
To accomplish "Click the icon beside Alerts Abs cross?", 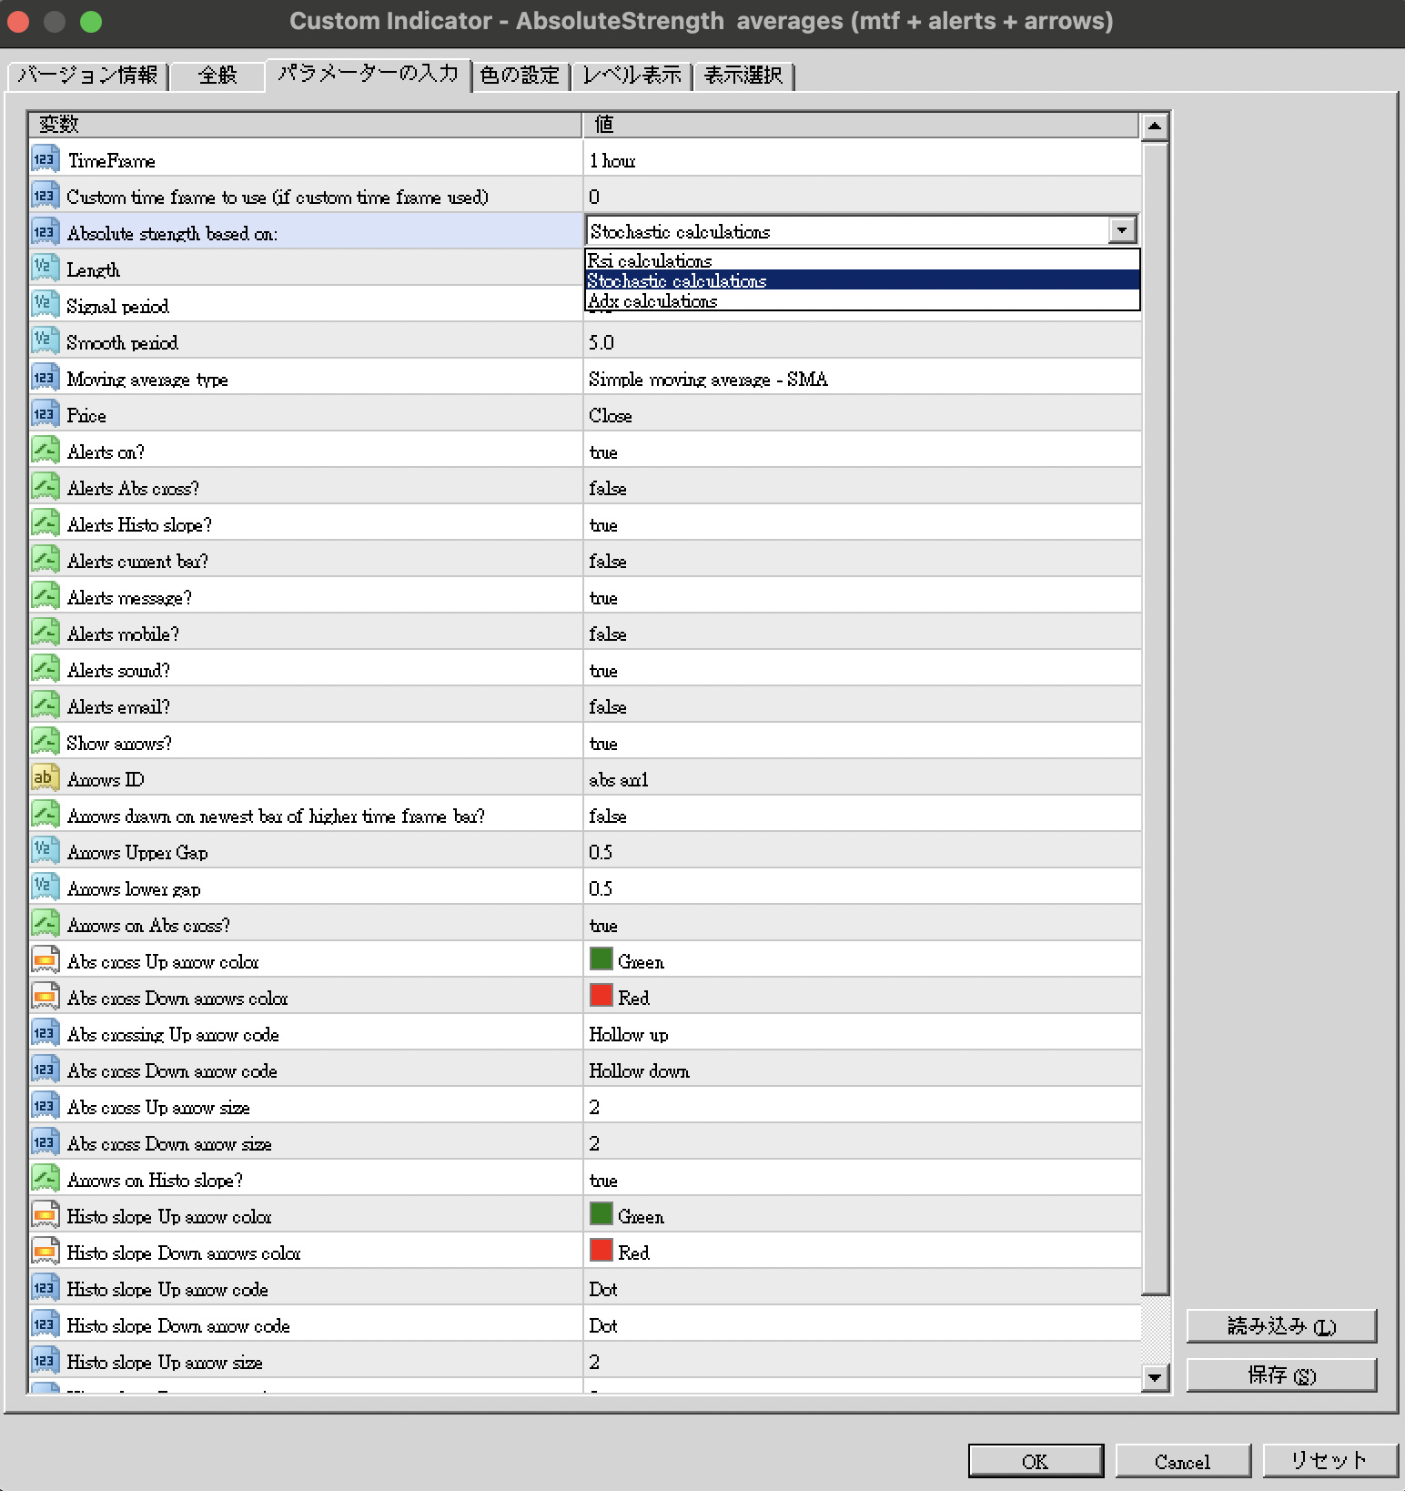I will click(45, 487).
